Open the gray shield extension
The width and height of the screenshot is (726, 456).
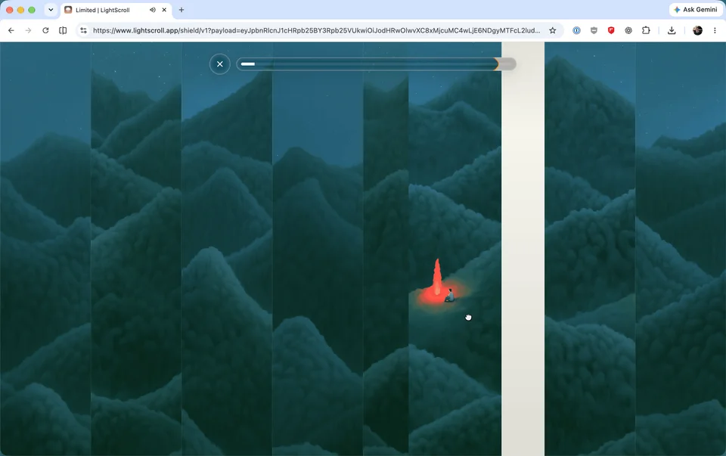[594, 30]
